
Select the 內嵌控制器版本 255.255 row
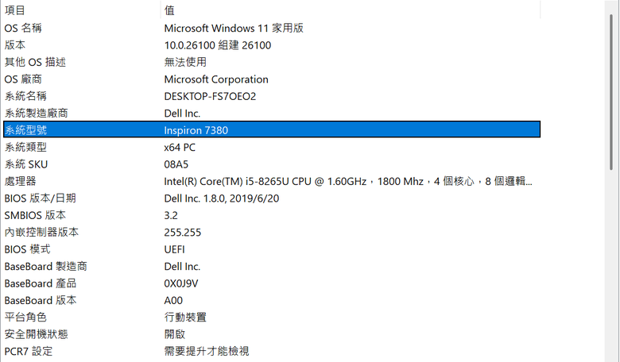click(x=272, y=232)
